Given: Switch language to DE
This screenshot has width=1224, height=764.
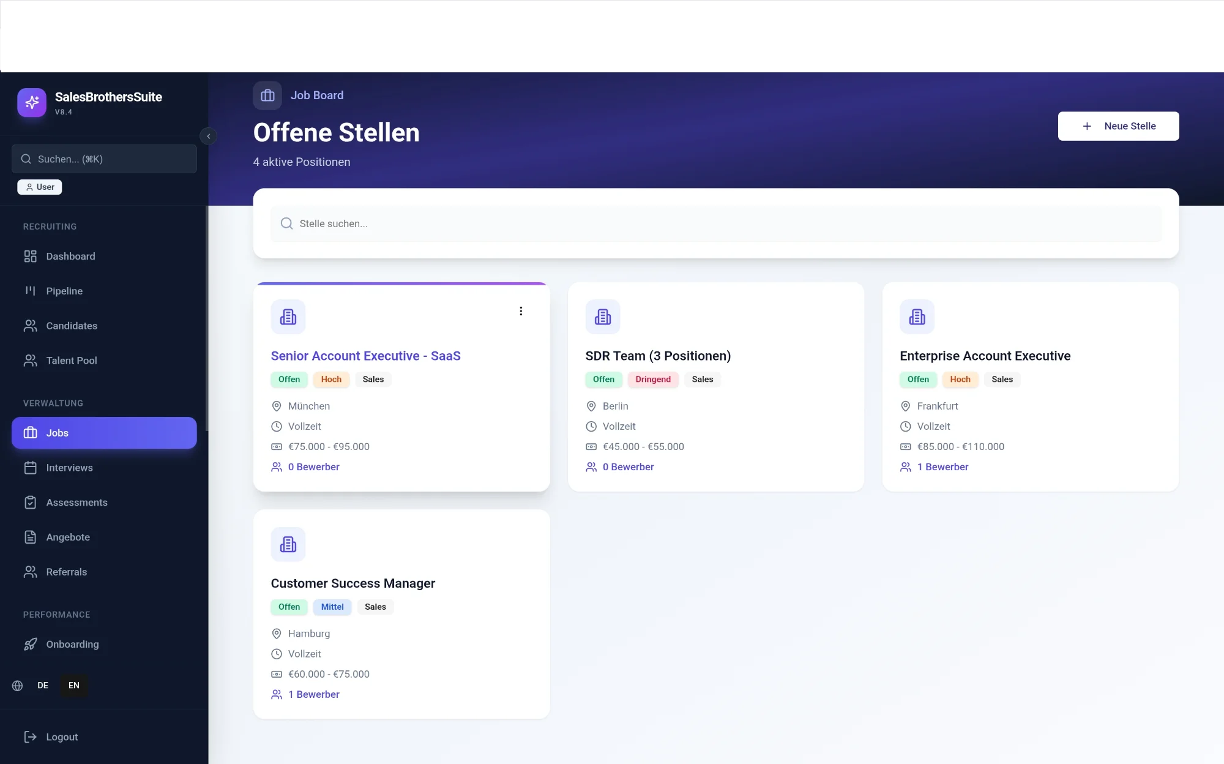Looking at the screenshot, I should (43, 686).
